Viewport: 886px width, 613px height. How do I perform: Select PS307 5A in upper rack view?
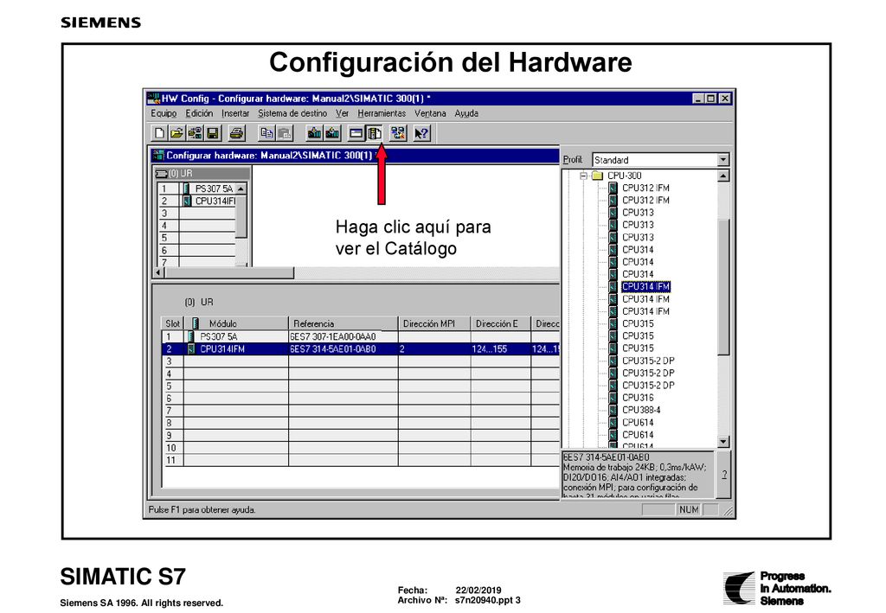(x=214, y=188)
